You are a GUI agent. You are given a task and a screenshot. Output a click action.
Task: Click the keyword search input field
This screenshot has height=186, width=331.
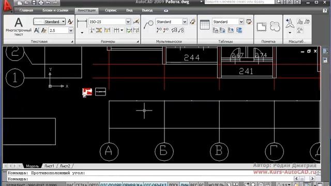pyautogui.click(x=239, y=2)
